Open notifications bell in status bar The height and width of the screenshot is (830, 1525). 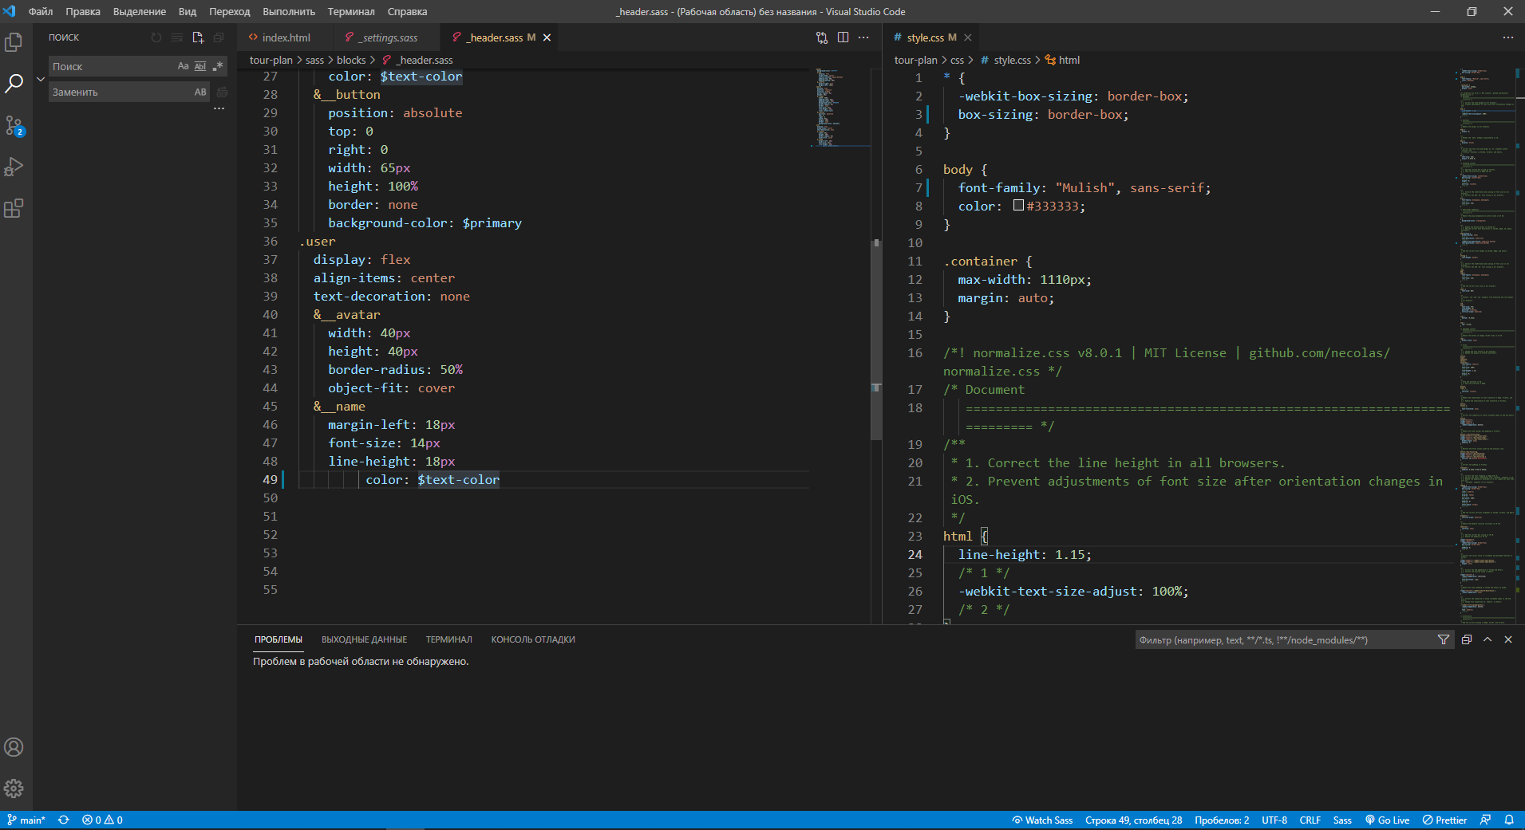(x=1509, y=820)
